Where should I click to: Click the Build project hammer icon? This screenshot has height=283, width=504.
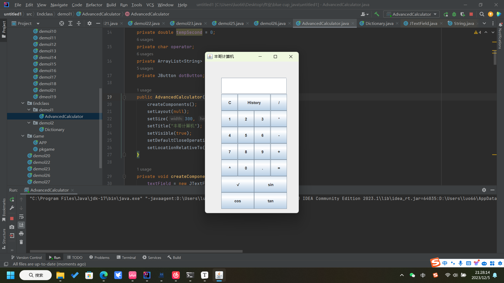(377, 14)
